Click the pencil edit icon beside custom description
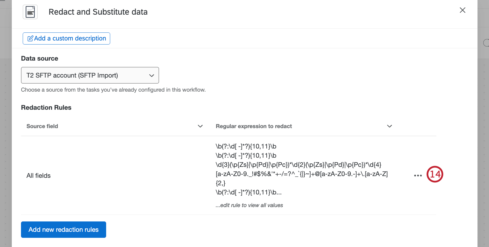Screen dimensions: 489x247 click(x=30, y=38)
